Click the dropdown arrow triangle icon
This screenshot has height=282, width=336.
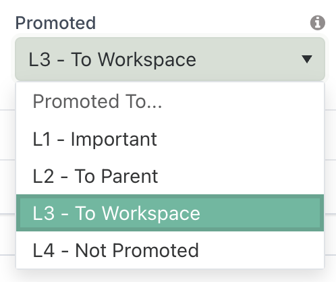click(x=307, y=59)
